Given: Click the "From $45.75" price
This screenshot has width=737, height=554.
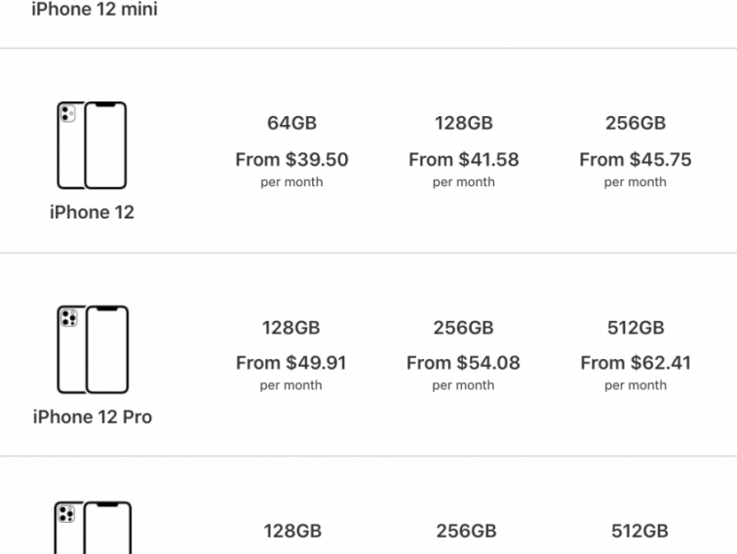Looking at the screenshot, I should pos(635,159).
